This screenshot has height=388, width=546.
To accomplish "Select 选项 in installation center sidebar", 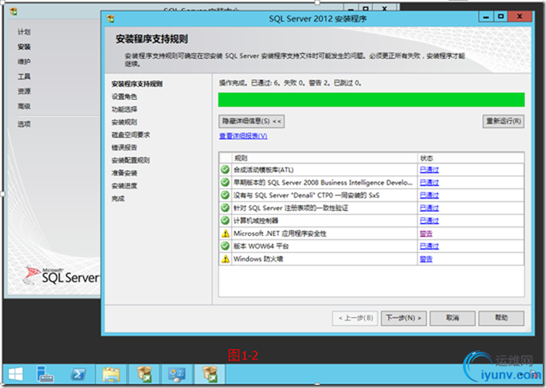I will click(24, 124).
